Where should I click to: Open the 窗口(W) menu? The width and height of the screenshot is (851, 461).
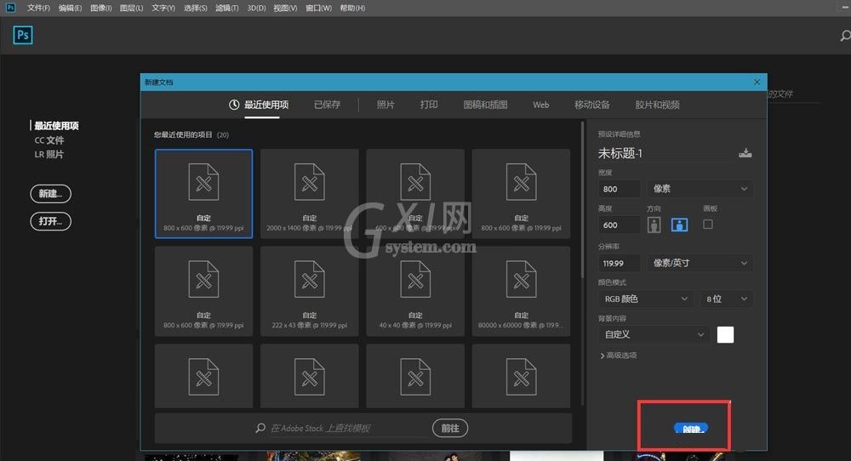(x=318, y=9)
